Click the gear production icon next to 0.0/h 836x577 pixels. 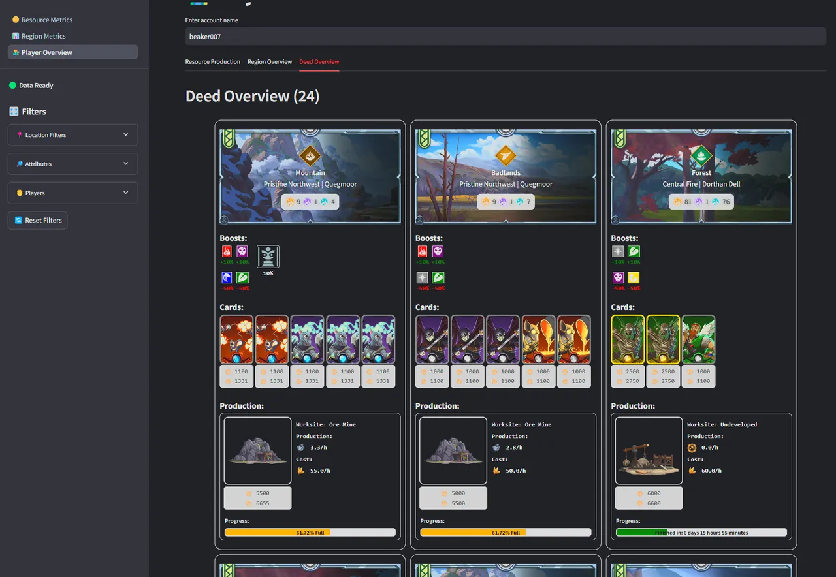(692, 448)
